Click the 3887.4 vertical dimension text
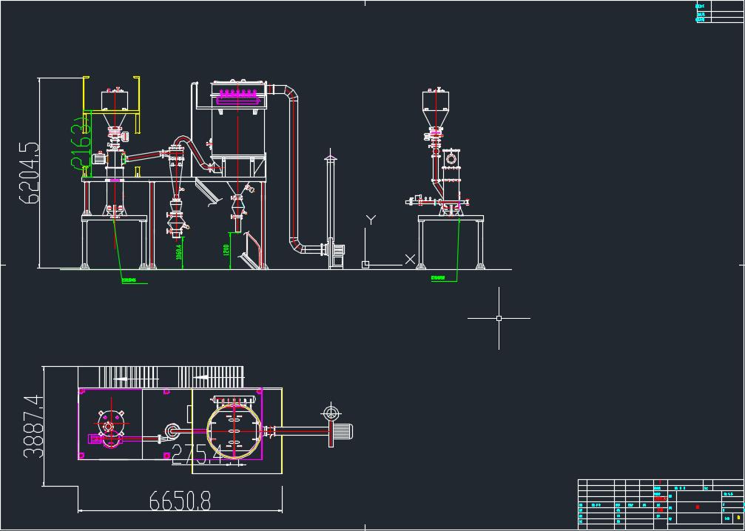 (x=34, y=426)
